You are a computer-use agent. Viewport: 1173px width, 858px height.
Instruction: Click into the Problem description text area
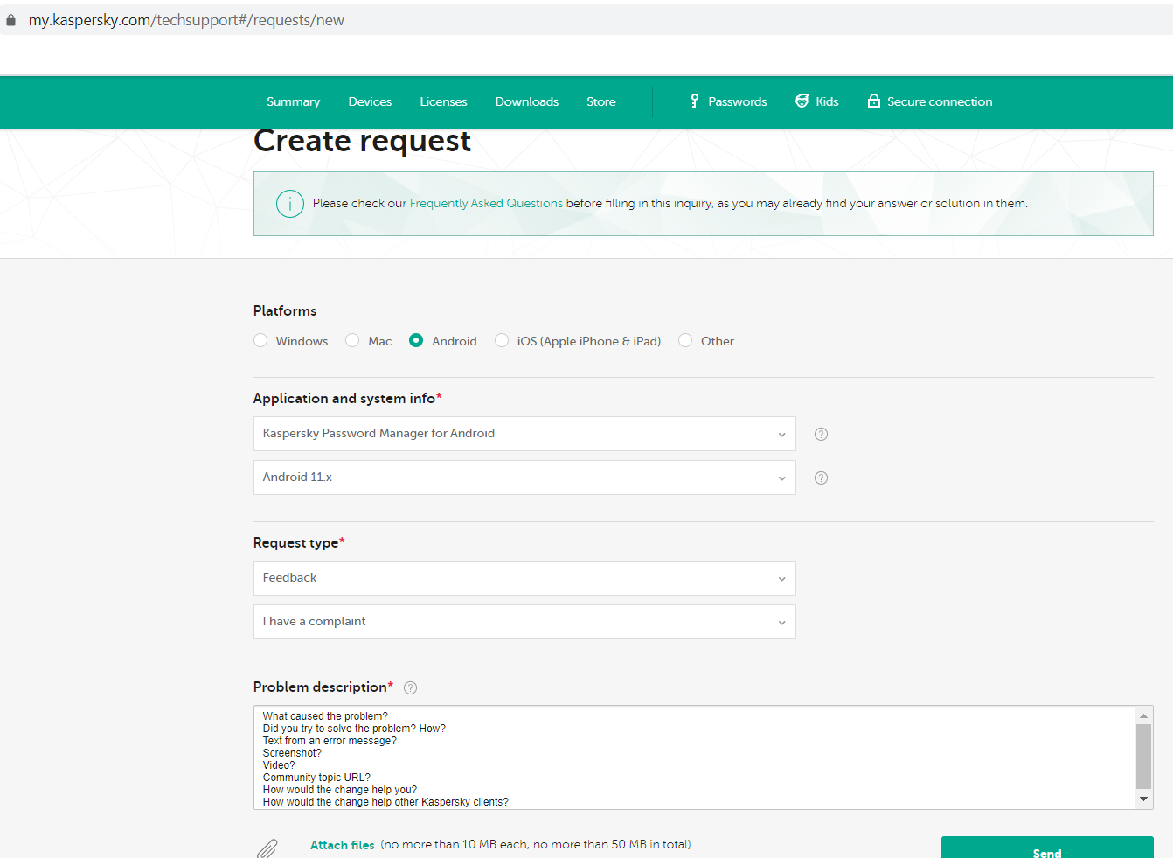(695, 757)
